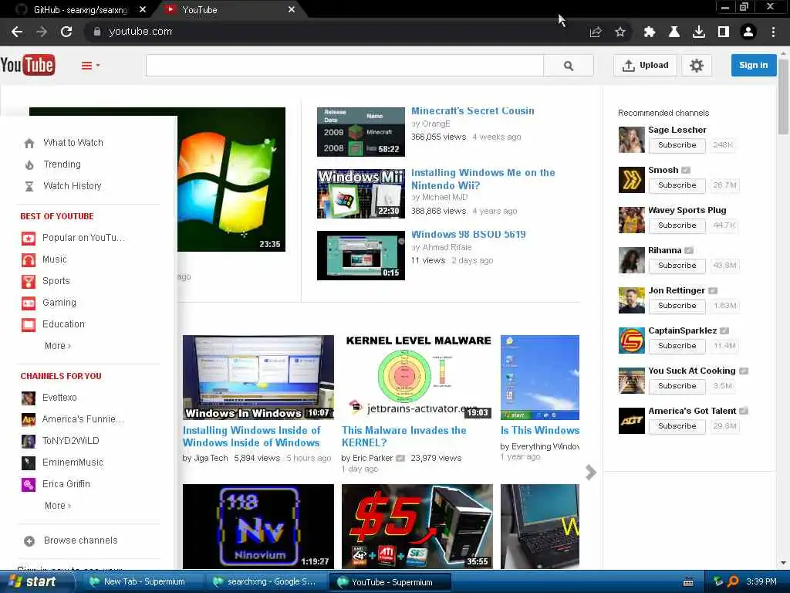Open the EminemMusic channel
Viewport: 790px width, 593px height.
(73, 463)
